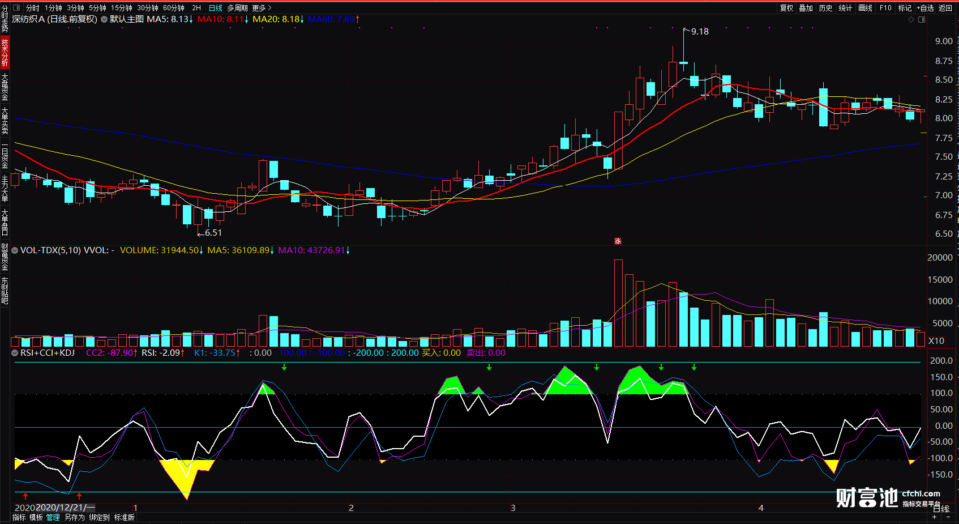This screenshot has height=524, width=959.
Task: Expand the RSI+CCI+KDJ indicator menu
Action: click(x=15, y=353)
